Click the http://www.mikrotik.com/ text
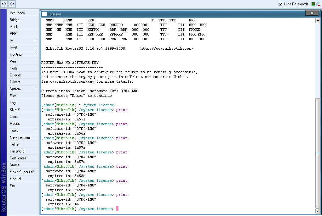The width and height of the screenshot is (322, 216). click(x=167, y=48)
